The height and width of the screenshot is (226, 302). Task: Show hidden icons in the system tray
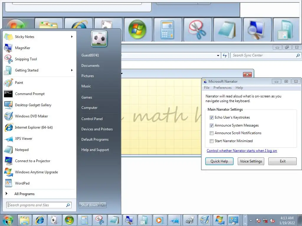tap(251, 221)
